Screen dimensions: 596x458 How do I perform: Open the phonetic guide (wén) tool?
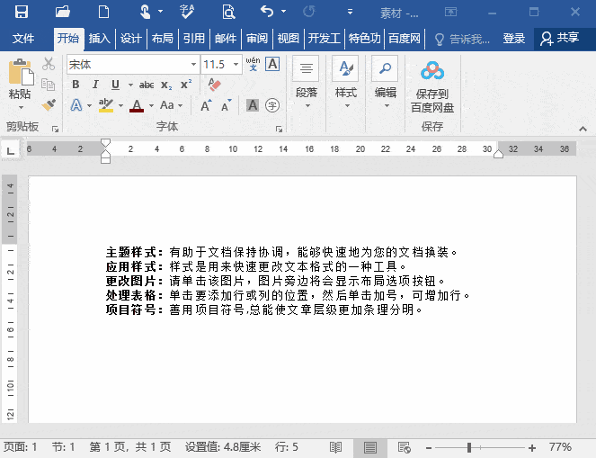253,64
